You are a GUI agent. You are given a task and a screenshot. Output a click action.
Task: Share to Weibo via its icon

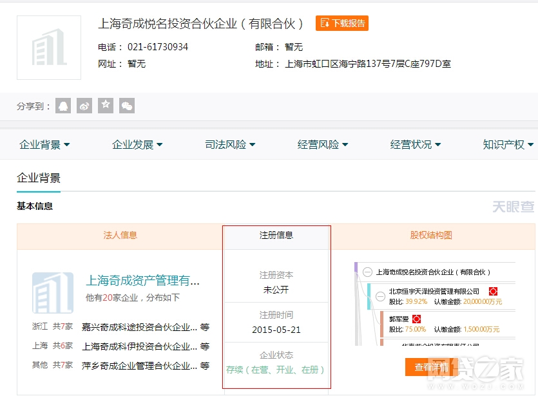(84, 106)
